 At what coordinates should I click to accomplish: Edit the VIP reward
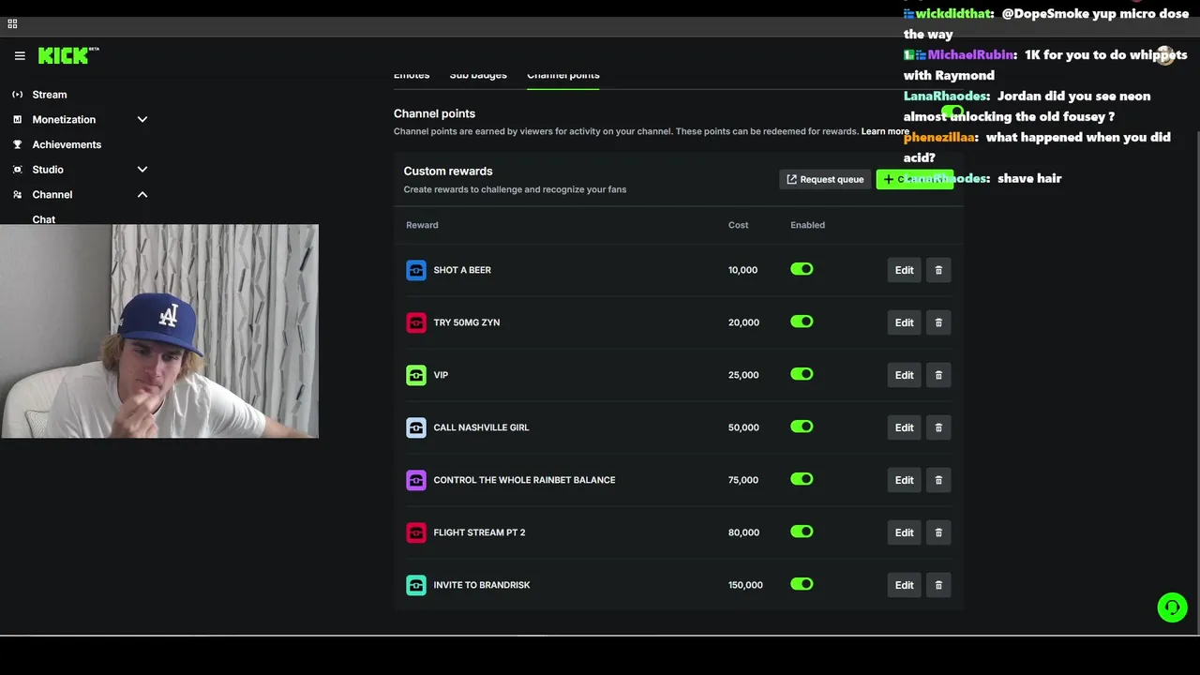(904, 375)
